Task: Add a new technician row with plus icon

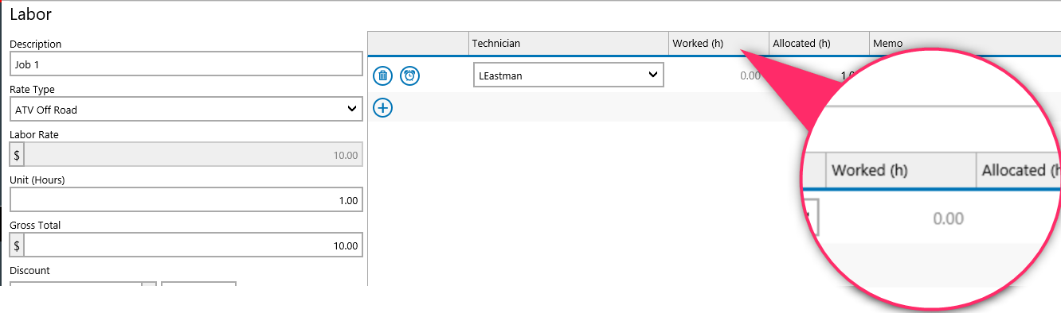Action: 383,107
